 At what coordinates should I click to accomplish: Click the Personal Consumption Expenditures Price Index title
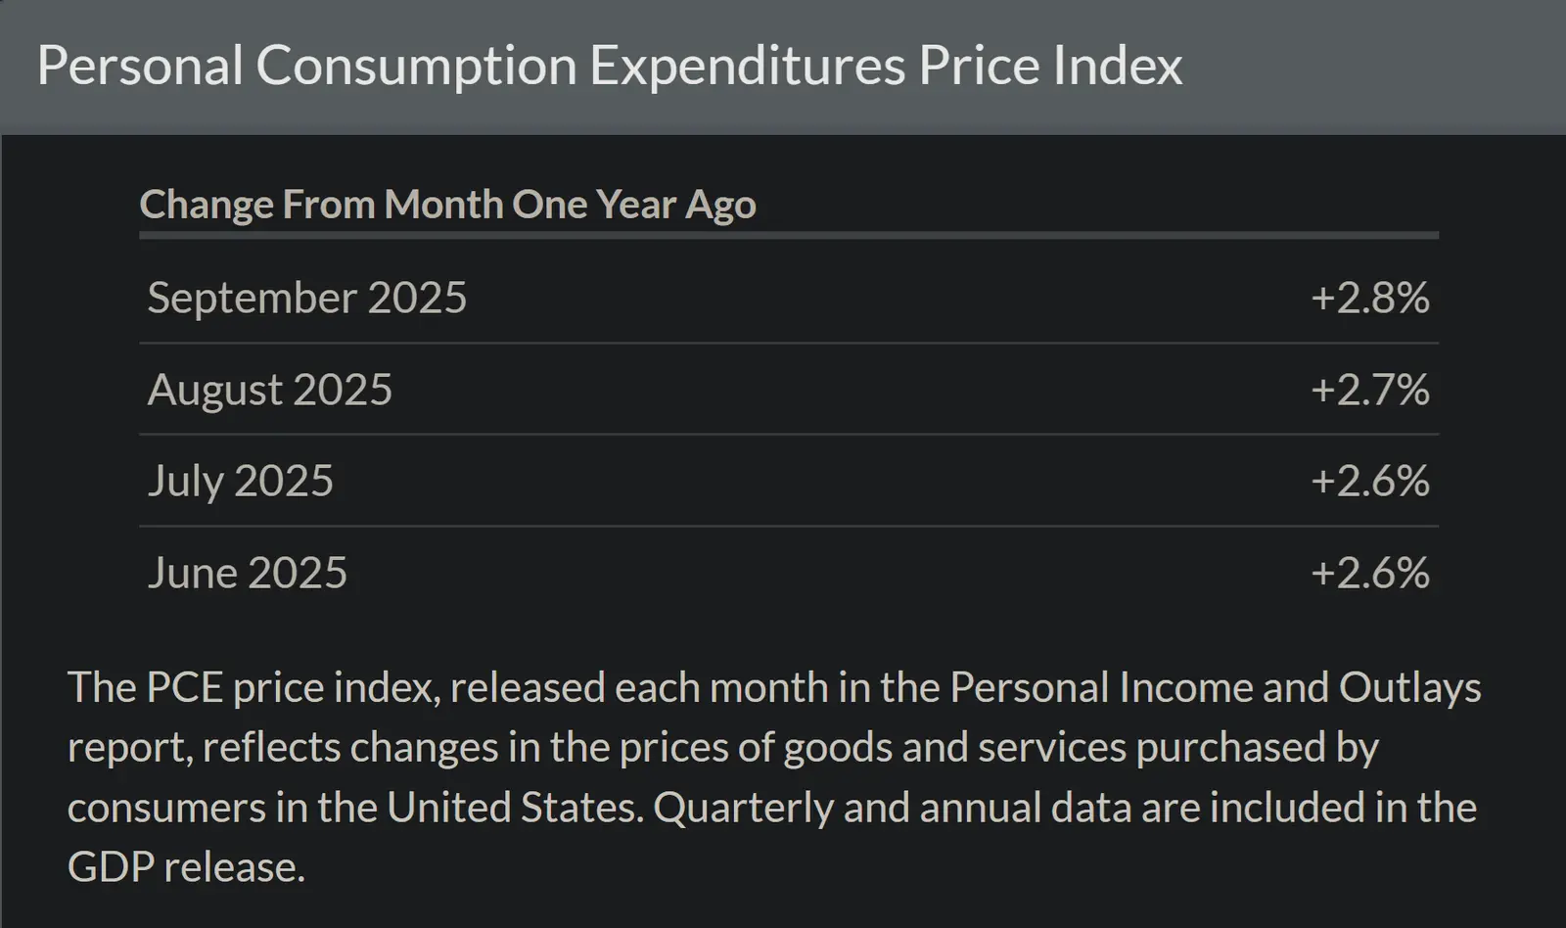point(609,66)
